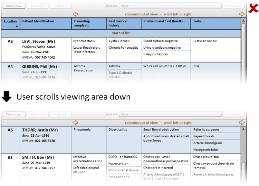Click the red X mark icon
This screenshot has height=186, width=259.
253,8
